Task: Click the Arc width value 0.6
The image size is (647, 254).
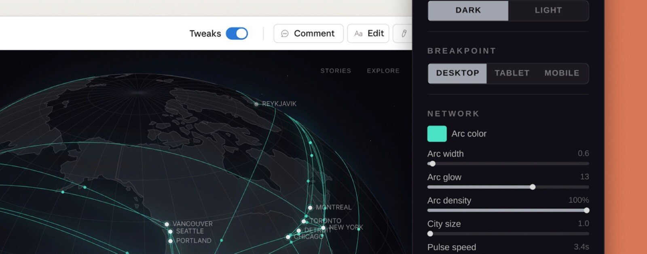Action: point(583,153)
